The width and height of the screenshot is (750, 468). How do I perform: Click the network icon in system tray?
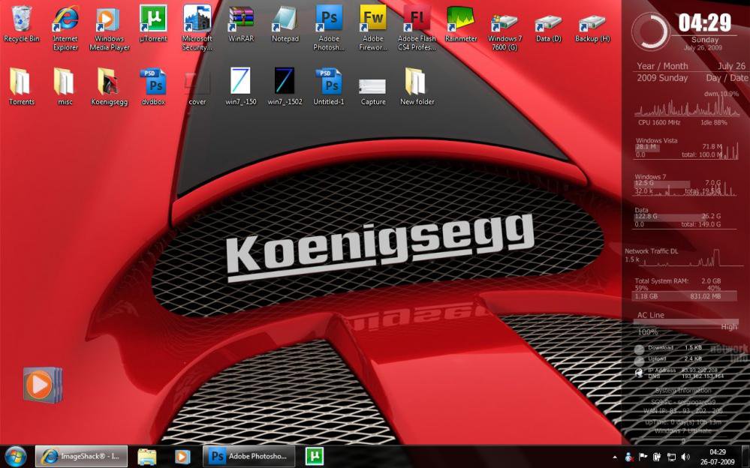670,457
